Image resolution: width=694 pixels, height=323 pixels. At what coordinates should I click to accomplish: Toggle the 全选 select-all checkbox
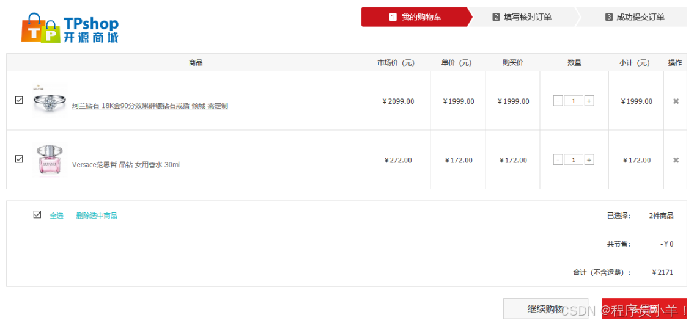click(37, 214)
